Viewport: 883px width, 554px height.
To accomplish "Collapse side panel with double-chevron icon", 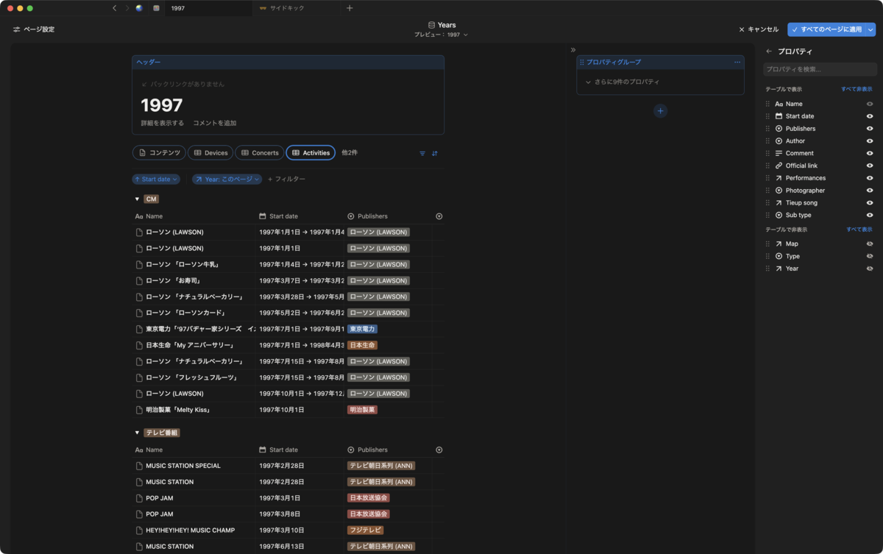I will [x=573, y=50].
